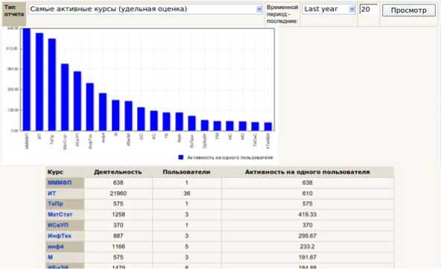Click the fourth bar in the chart
Viewport: 441px width, 269px height.
(x=65, y=98)
